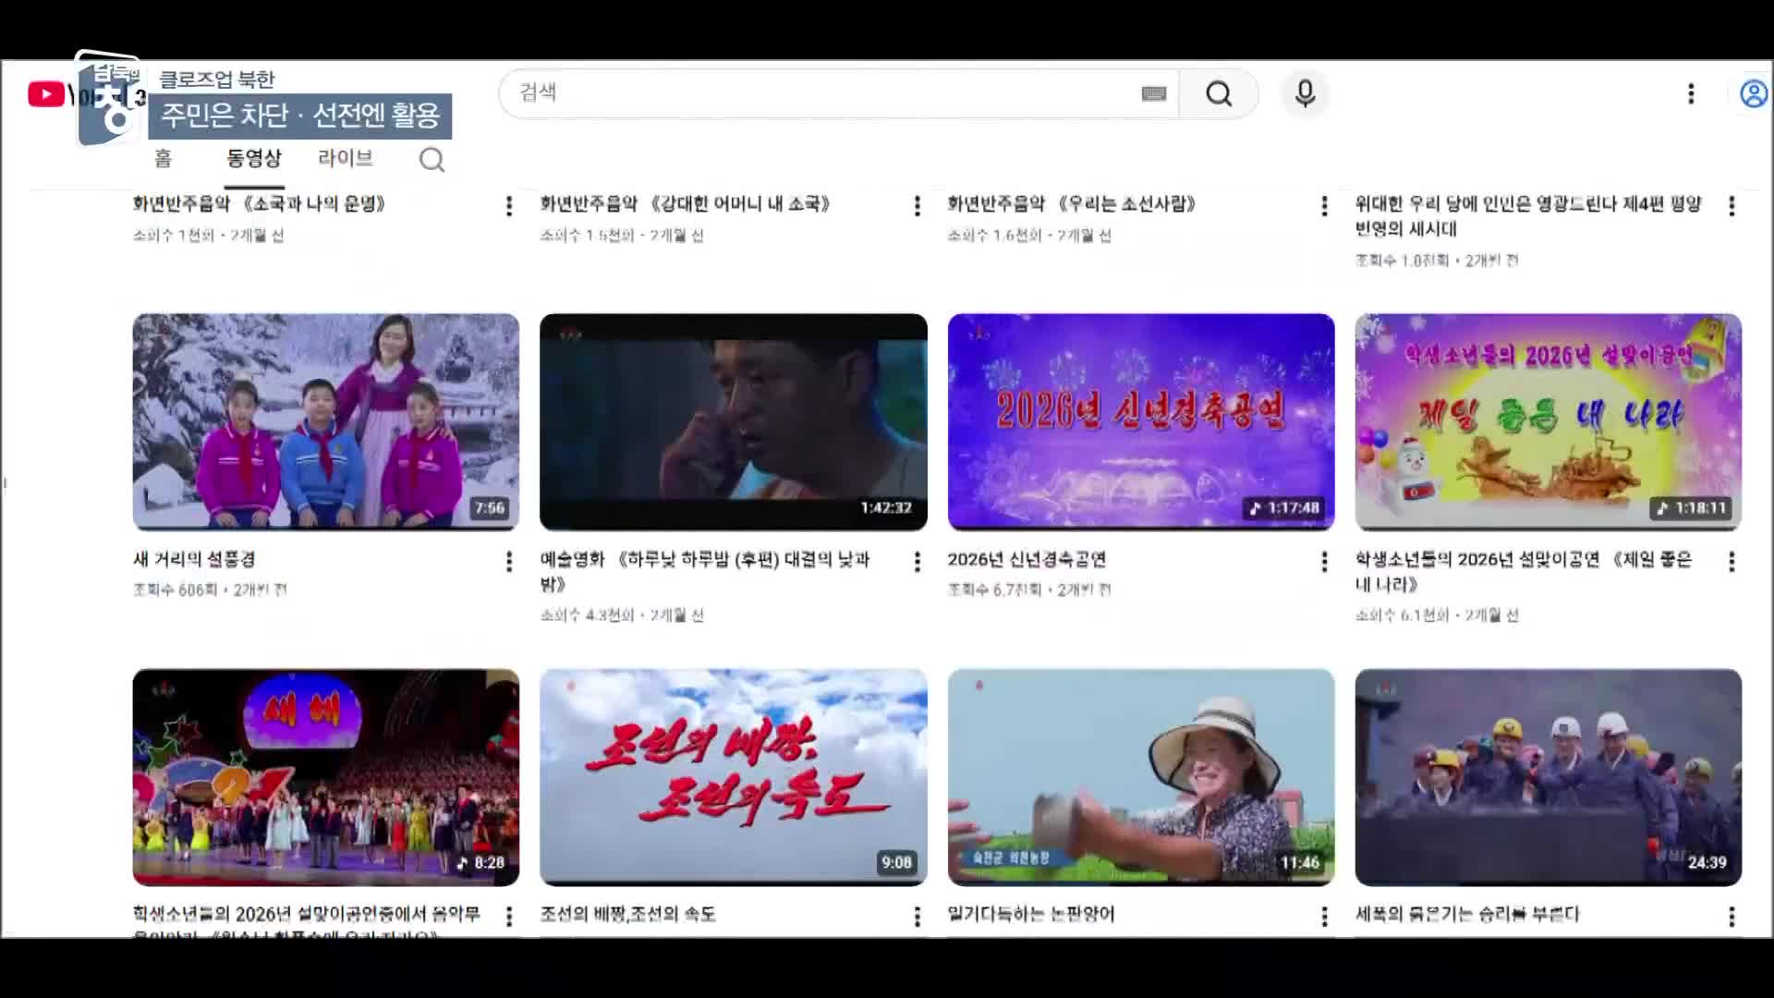Open your account profile avatar
This screenshot has width=1774, height=998.
(1753, 93)
